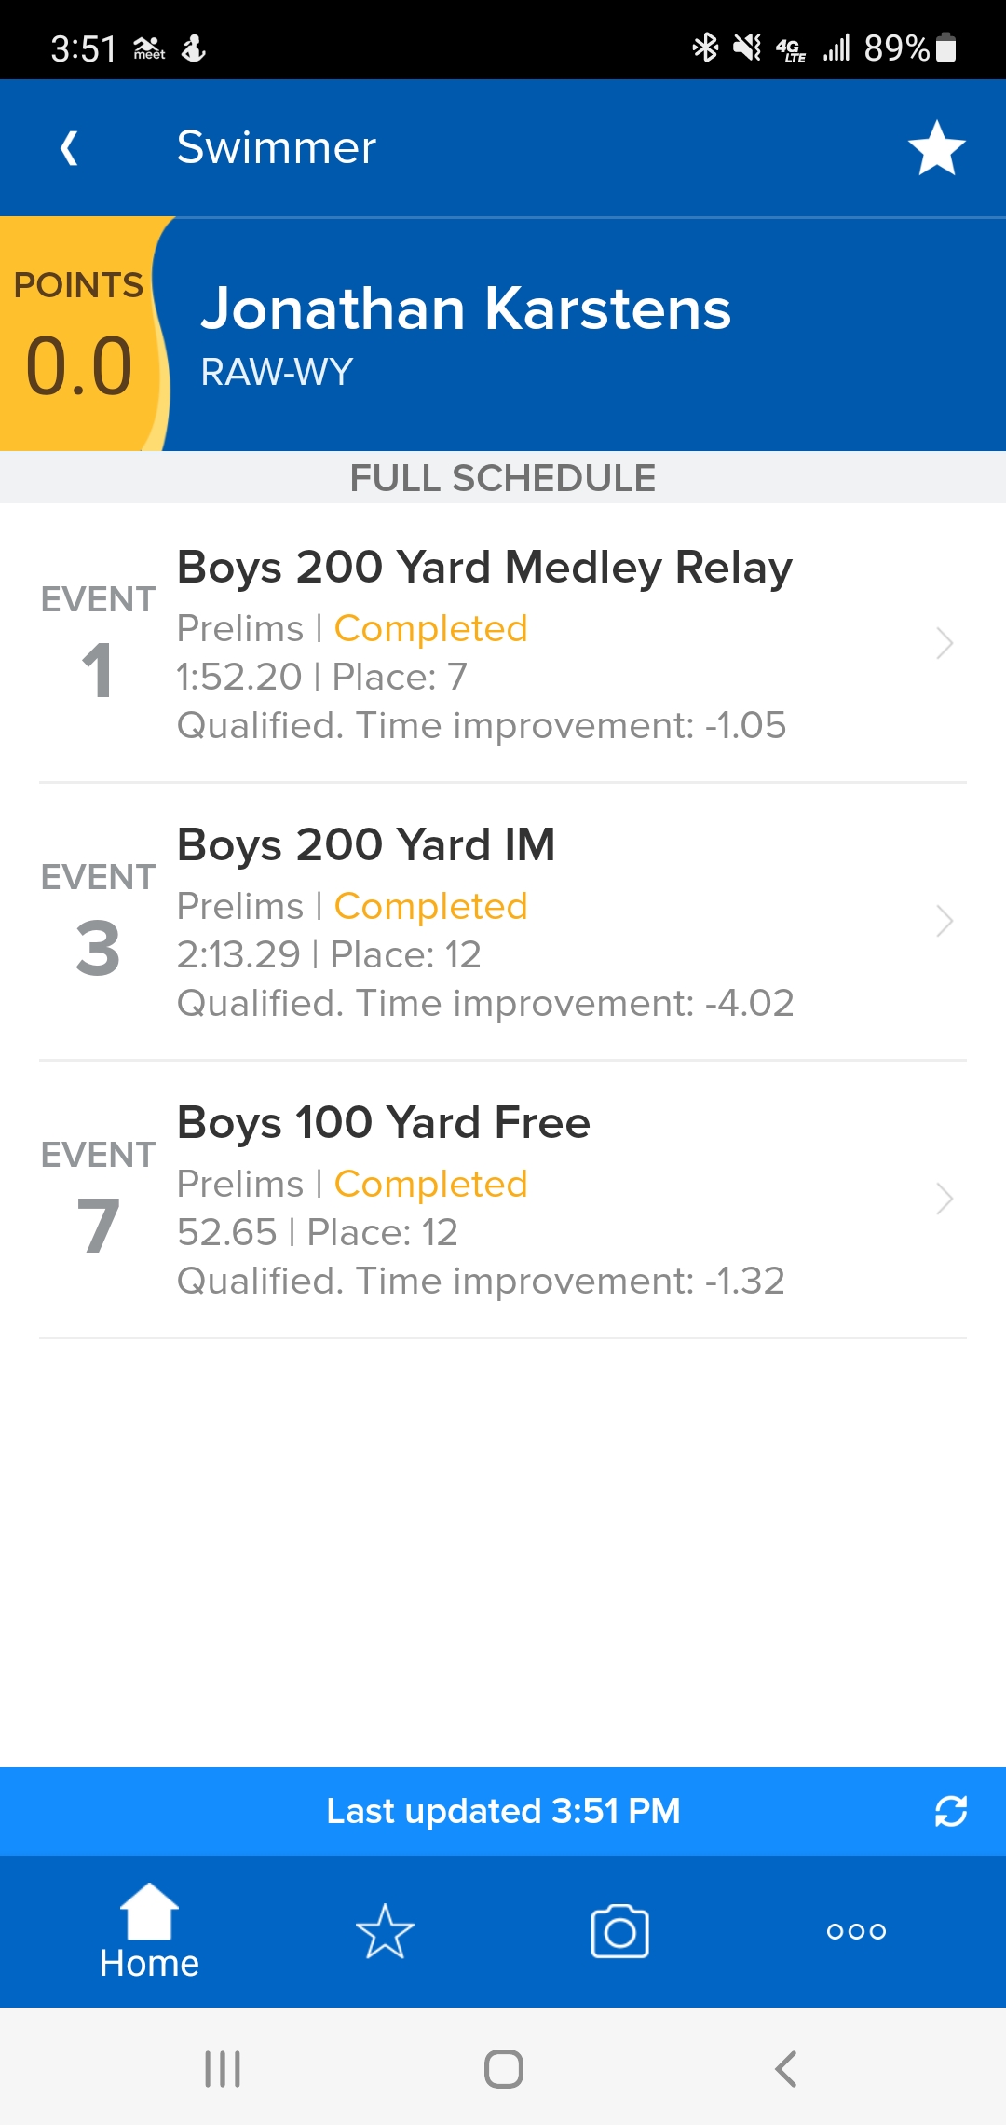
Task: Open the Boys 100 Yard Free event
Action: tap(384, 1123)
